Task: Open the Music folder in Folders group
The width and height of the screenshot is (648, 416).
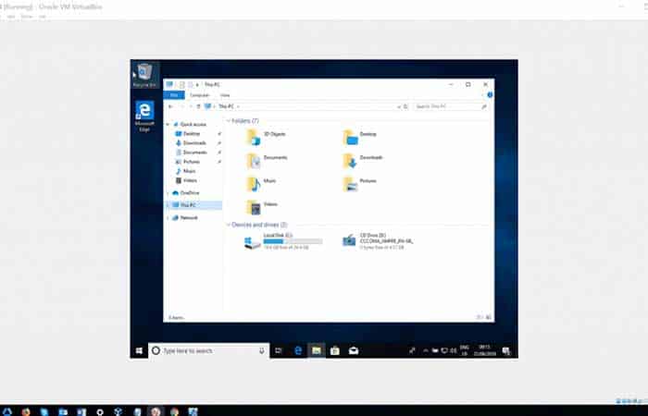Action: click(x=261, y=184)
